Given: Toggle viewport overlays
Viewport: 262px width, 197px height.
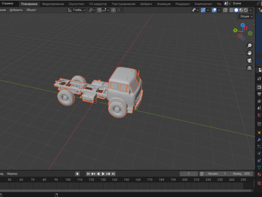Looking at the screenshot, I should (x=214, y=10).
